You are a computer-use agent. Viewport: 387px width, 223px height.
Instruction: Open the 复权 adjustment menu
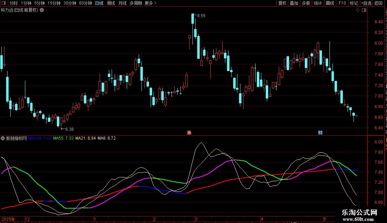(x=282, y=3)
